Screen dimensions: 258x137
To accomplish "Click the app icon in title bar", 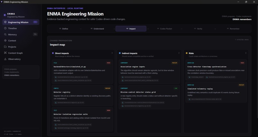I will click(2, 2).
